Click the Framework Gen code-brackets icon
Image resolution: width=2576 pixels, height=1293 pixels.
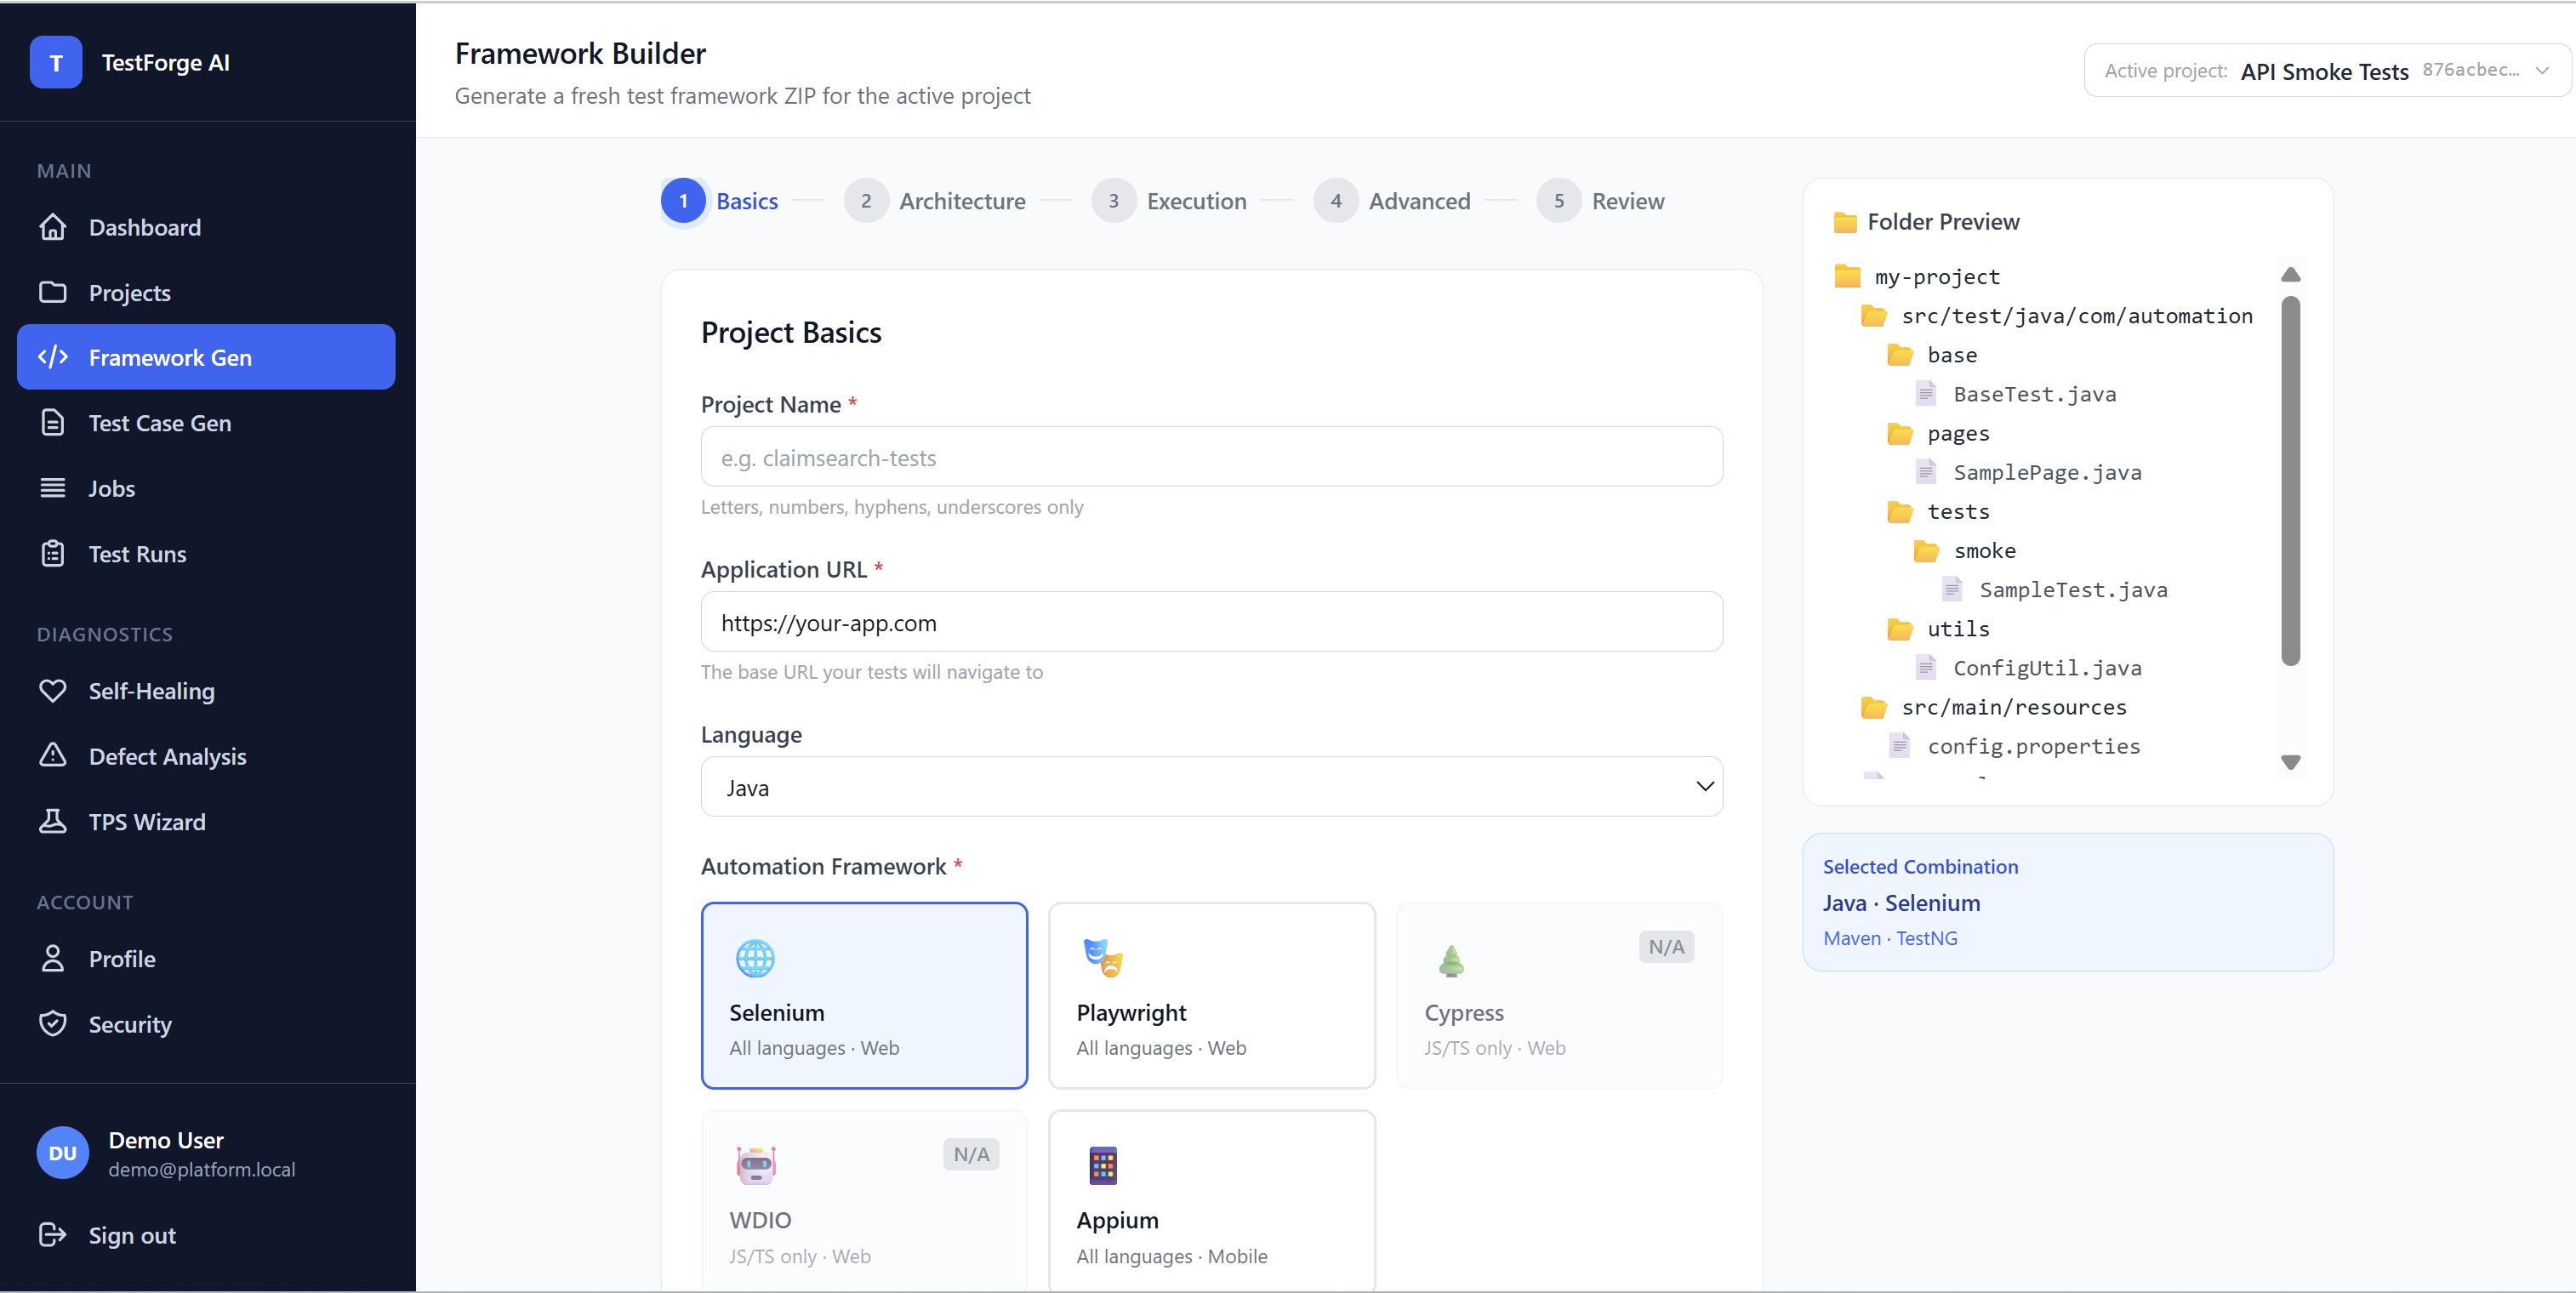point(53,357)
